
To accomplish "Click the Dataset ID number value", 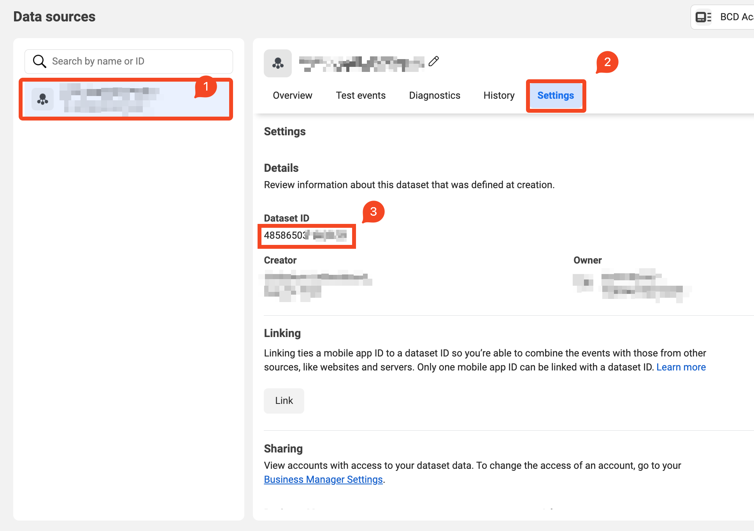I will (305, 236).
